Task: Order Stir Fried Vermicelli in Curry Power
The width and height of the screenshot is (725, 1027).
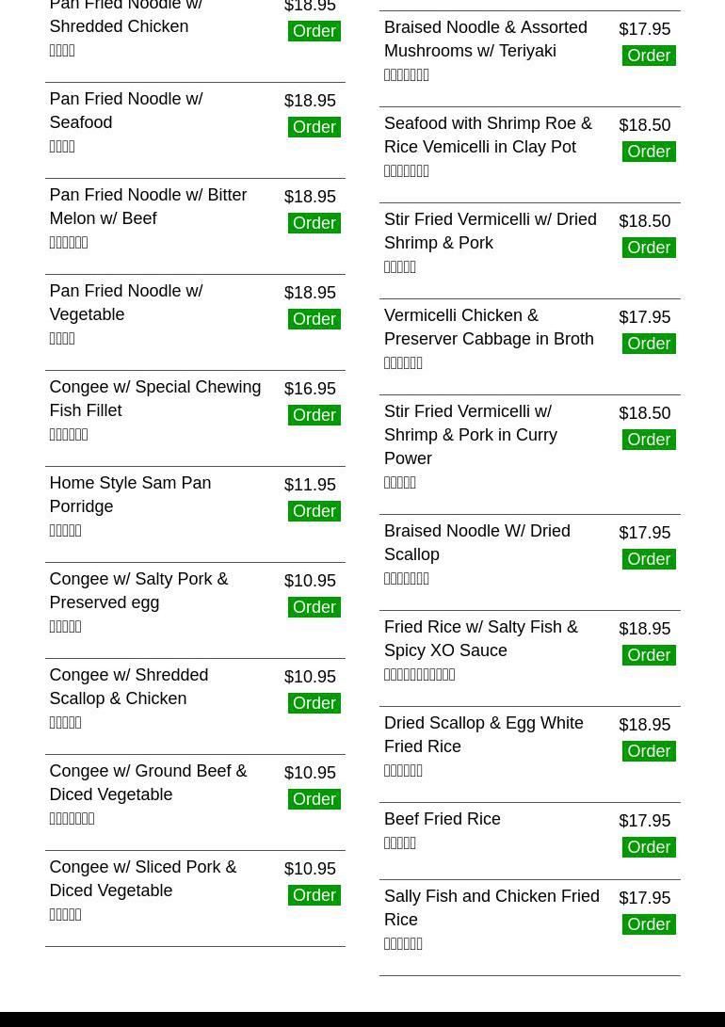Action: [x=649, y=440]
